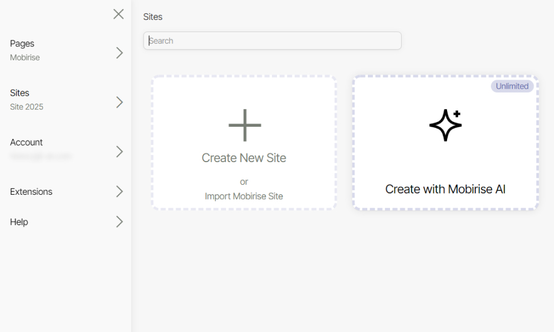Expand the Account chevron arrow
This screenshot has height=332, width=554.
point(119,152)
